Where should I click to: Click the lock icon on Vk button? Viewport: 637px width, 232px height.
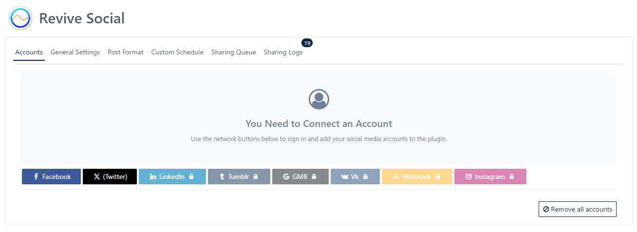[x=365, y=177]
